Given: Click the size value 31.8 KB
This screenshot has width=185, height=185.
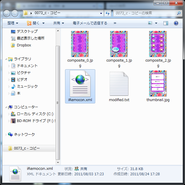Looking at the screenshot, I should pos(137,169).
